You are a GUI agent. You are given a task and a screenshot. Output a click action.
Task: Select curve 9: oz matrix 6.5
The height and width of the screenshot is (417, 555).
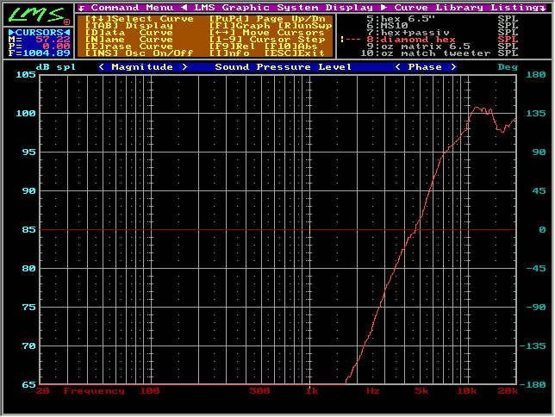coord(442,47)
